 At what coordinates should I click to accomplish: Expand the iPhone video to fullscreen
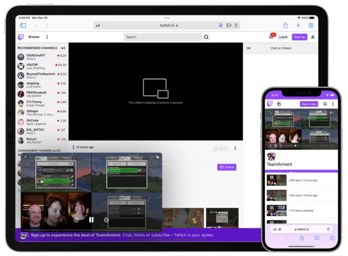(270, 112)
